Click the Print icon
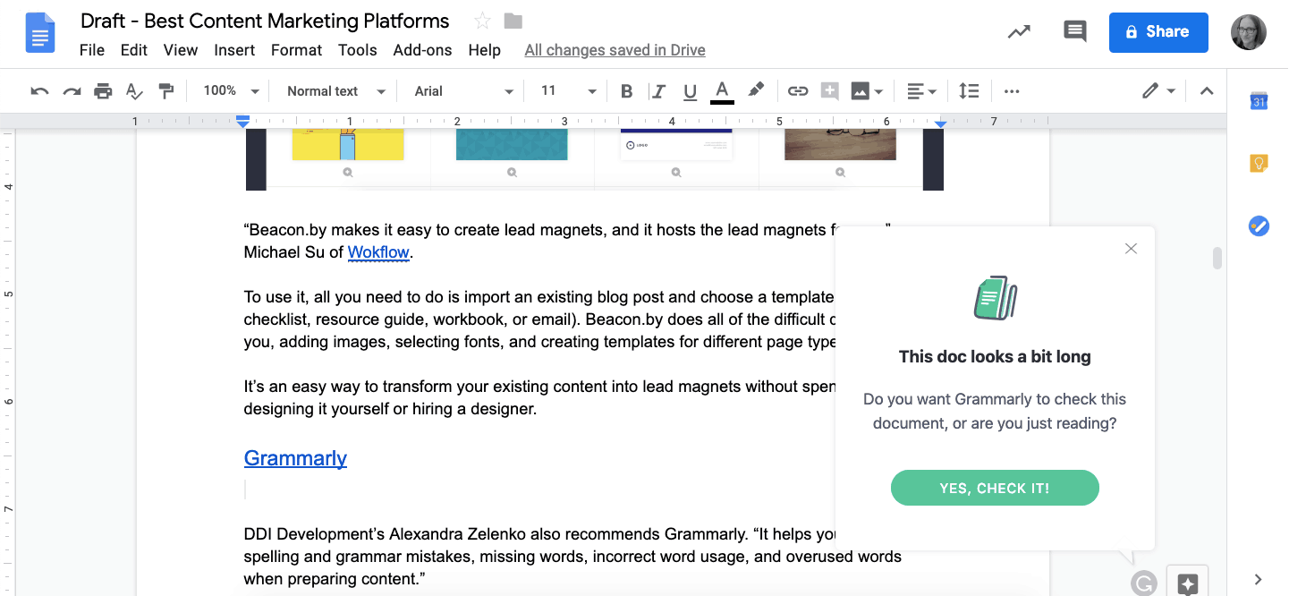 point(103,91)
